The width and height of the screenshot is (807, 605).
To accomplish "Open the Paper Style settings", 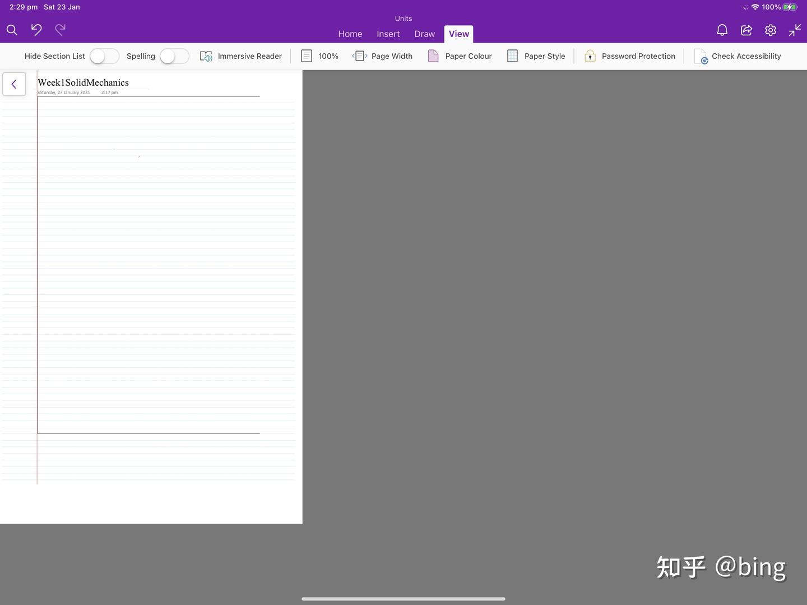I will [x=536, y=56].
